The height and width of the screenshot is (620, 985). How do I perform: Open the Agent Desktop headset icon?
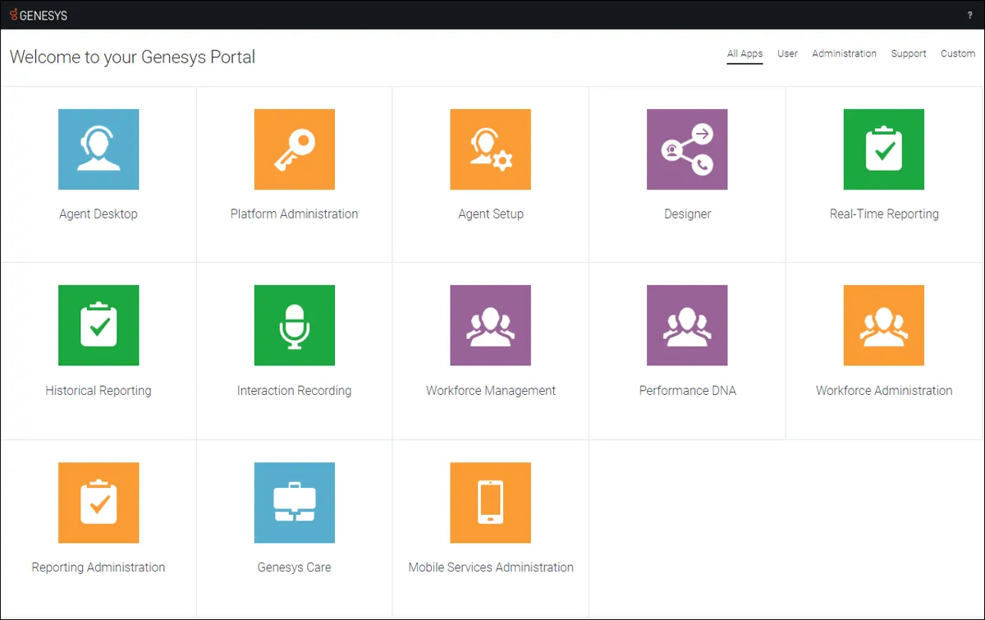pyautogui.click(x=98, y=149)
